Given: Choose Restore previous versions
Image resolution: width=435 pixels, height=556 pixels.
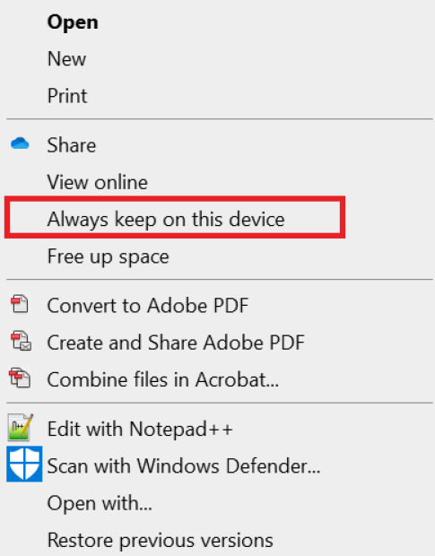Looking at the screenshot, I should 161,541.
